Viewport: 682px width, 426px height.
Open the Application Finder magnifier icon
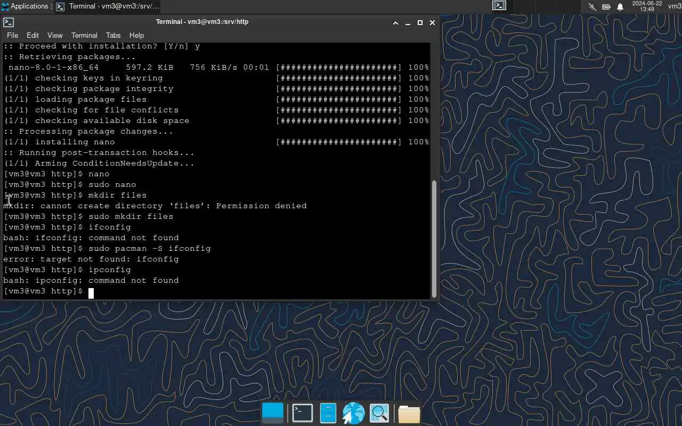379,413
